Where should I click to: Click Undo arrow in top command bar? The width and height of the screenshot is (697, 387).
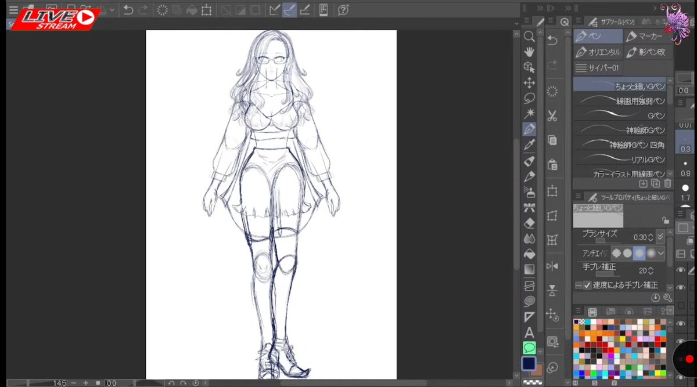click(x=128, y=10)
